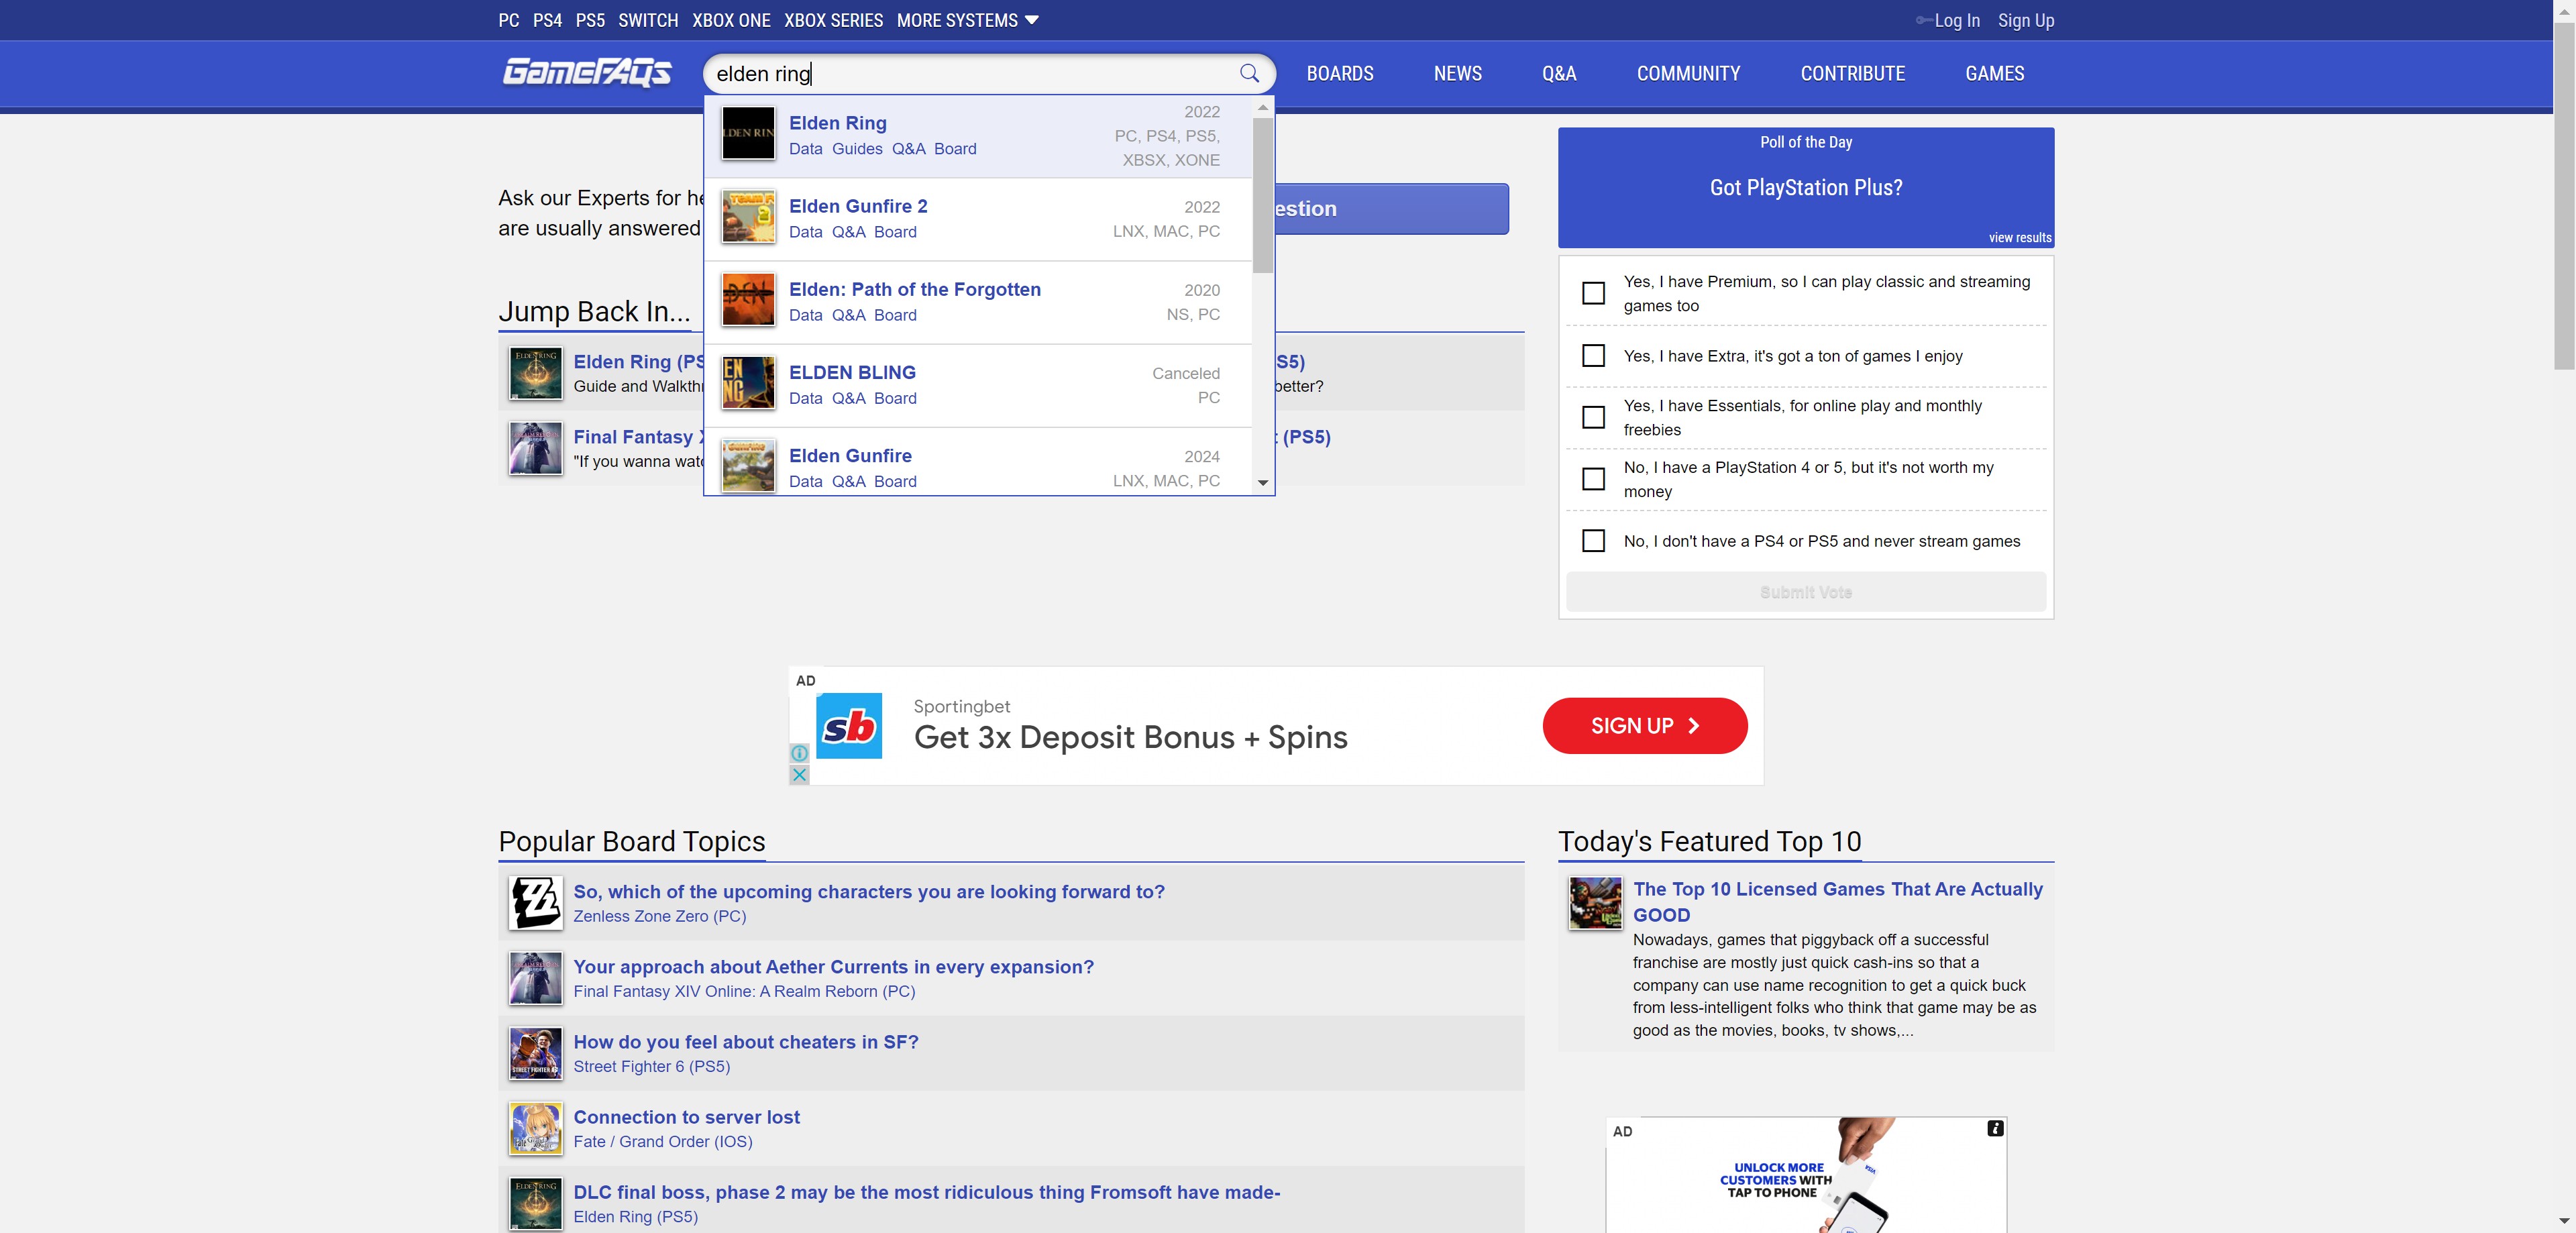The image size is (2576, 1233).
Task: Close the Sportingbet ad with X icon
Action: 799,775
